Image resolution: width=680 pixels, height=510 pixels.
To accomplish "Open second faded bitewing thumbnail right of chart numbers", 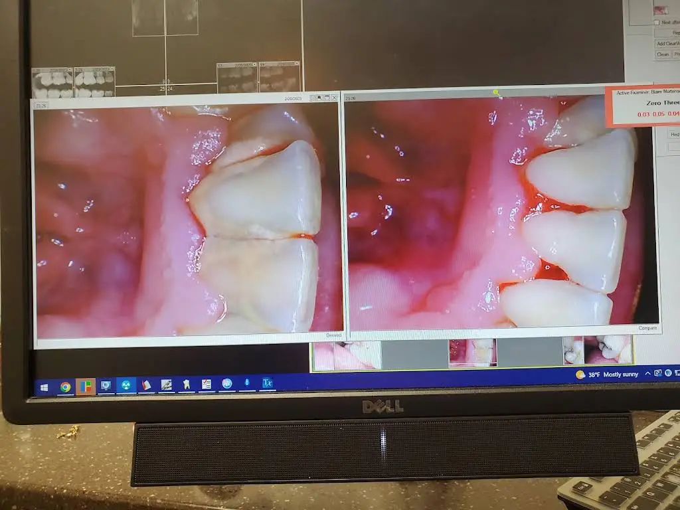I will (280, 76).
